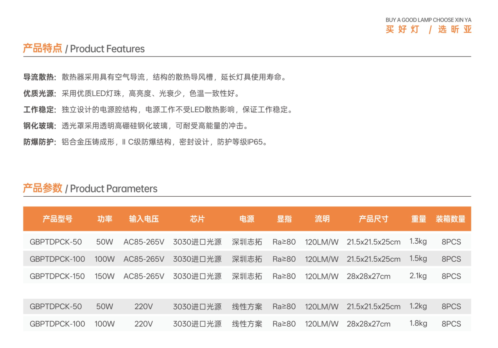Screen dimensions: 498x348
Task: Click the 输入电压 column header
Action: click(144, 219)
